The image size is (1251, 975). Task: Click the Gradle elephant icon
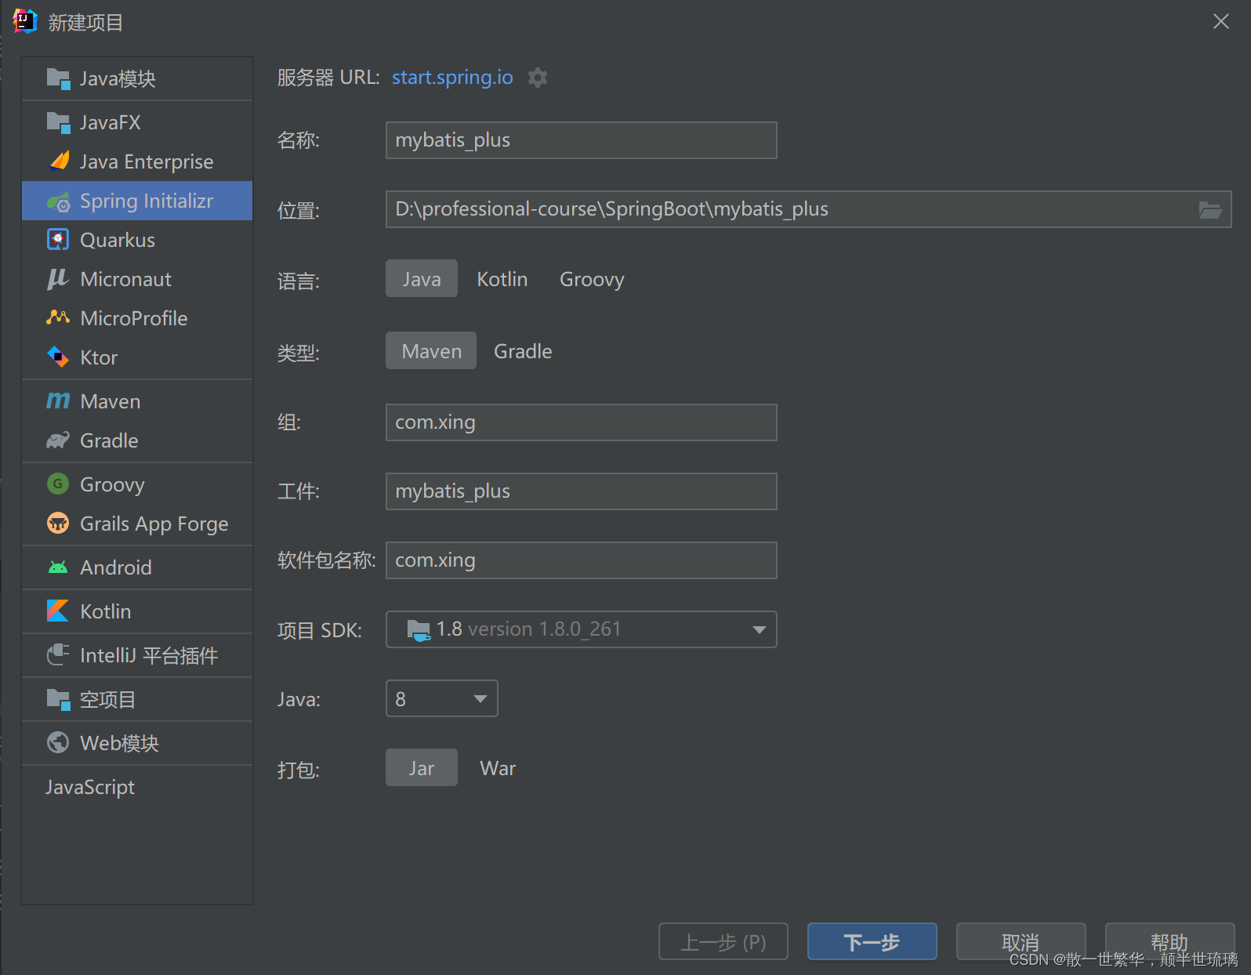point(58,440)
